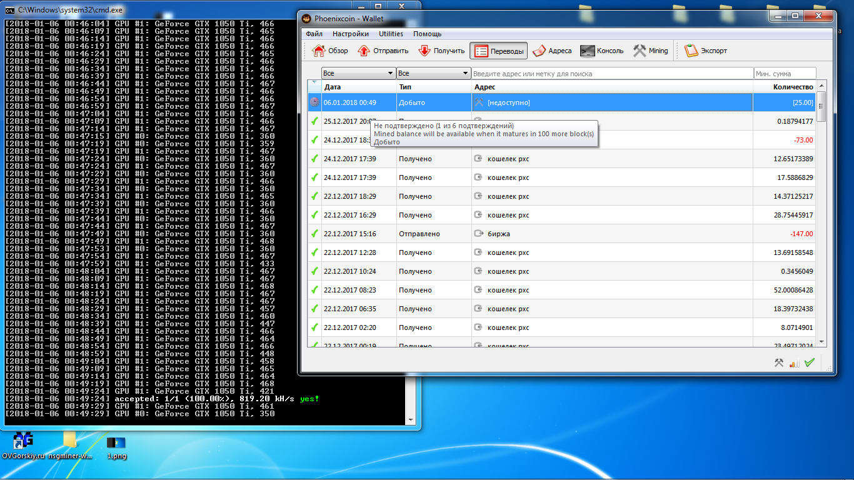Click the green checkmark of the 22.12.2017 02:20 row
This screenshot has height=480, width=854.
[314, 327]
